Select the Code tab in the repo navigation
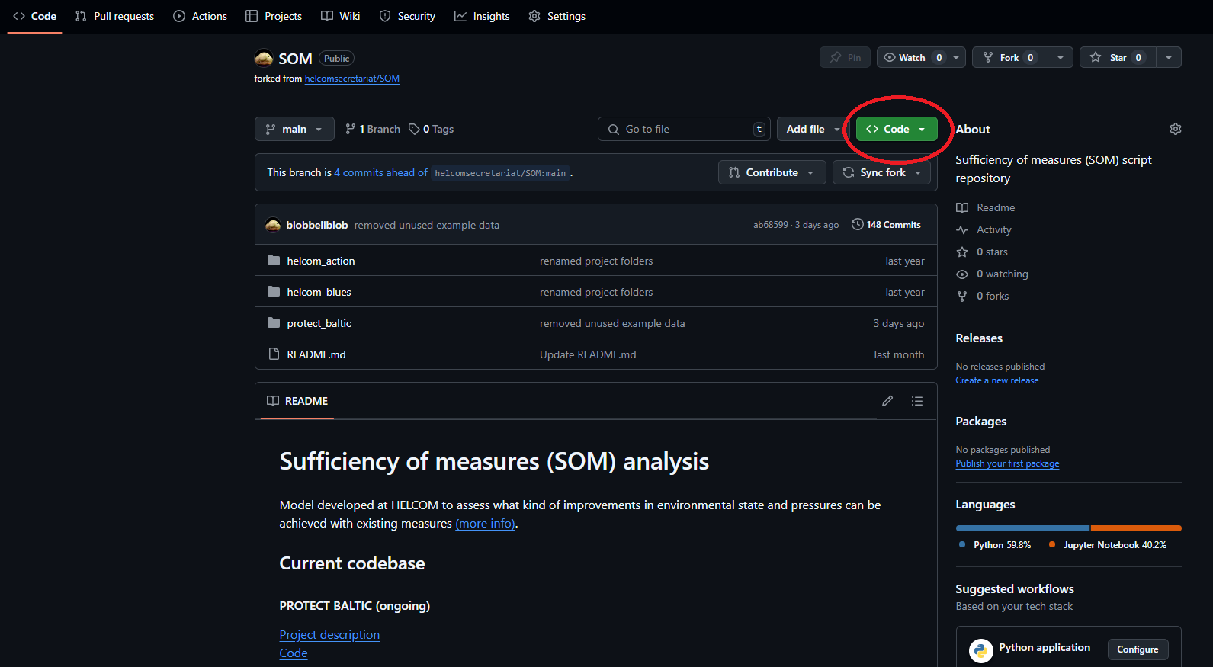 tap(35, 16)
